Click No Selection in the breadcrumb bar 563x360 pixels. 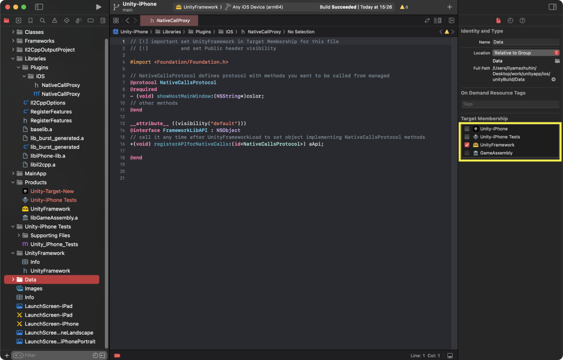(x=301, y=32)
